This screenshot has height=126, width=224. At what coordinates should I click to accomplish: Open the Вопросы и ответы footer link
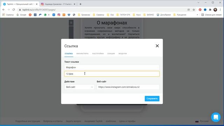[53, 121]
